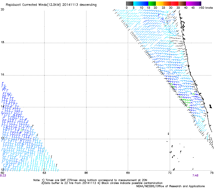214x188 pixels.
Task: Click the yellow 20-25 knots legend swatch
Action: click(x=160, y=4)
